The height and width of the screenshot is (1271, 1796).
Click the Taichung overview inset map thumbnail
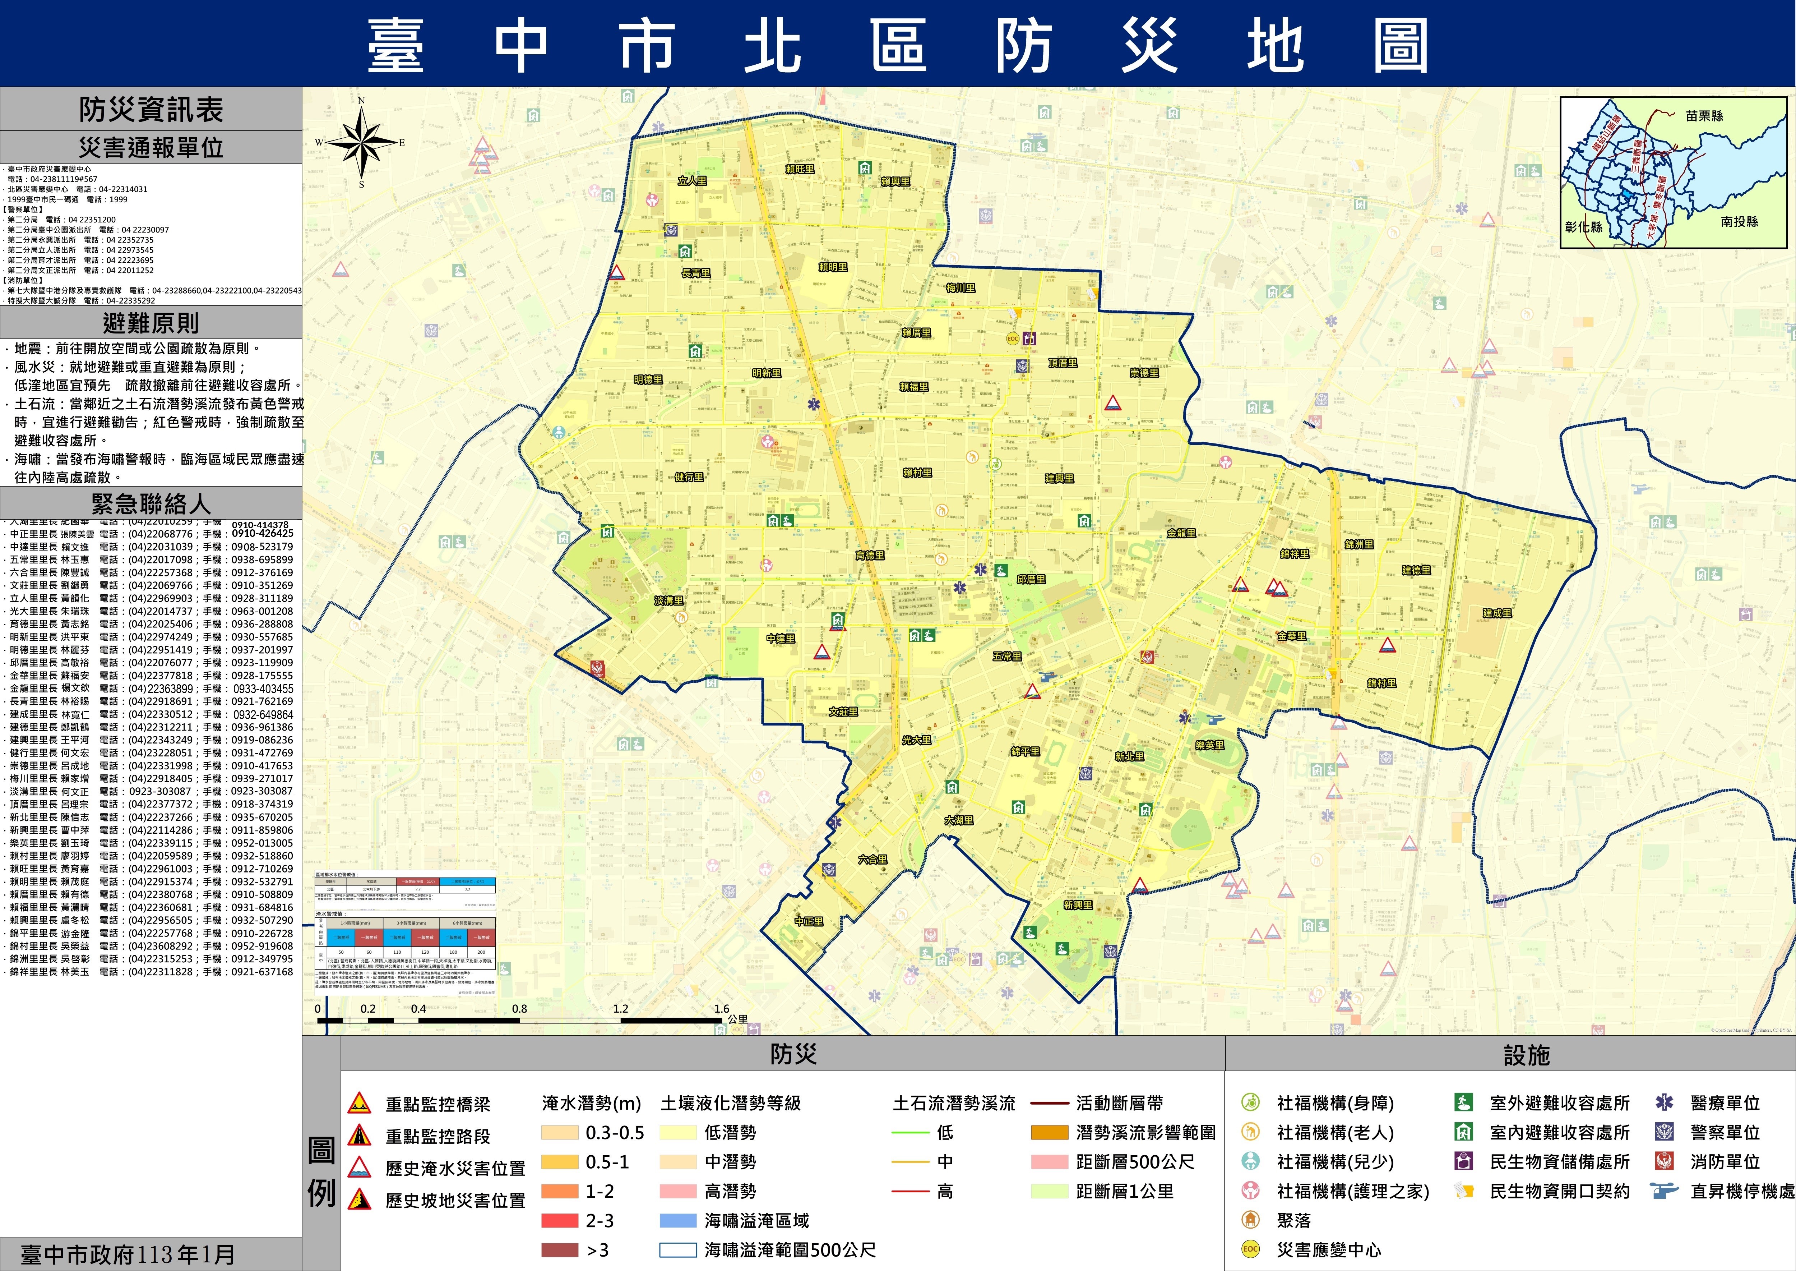[x=1673, y=173]
